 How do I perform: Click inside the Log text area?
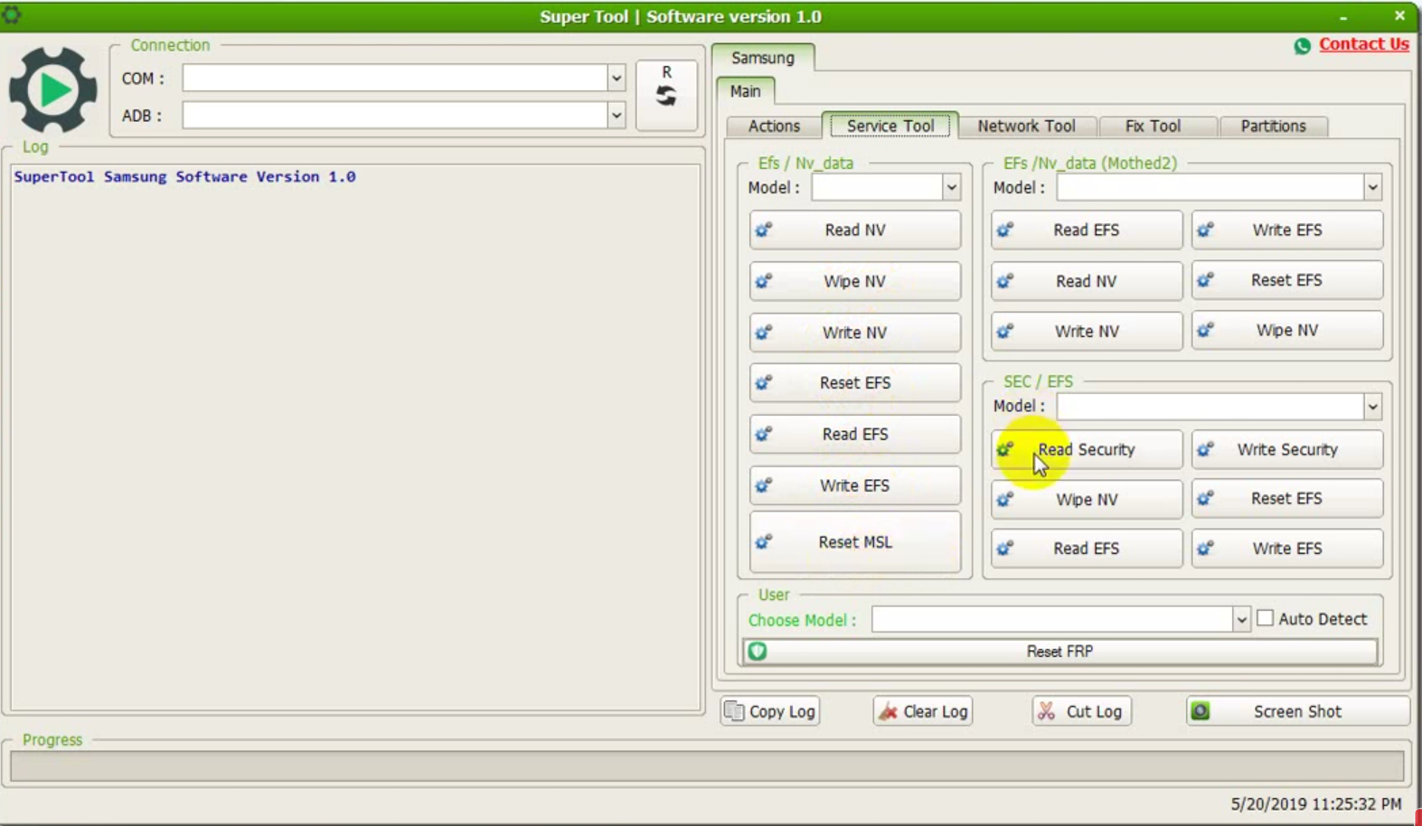point(356,437)
